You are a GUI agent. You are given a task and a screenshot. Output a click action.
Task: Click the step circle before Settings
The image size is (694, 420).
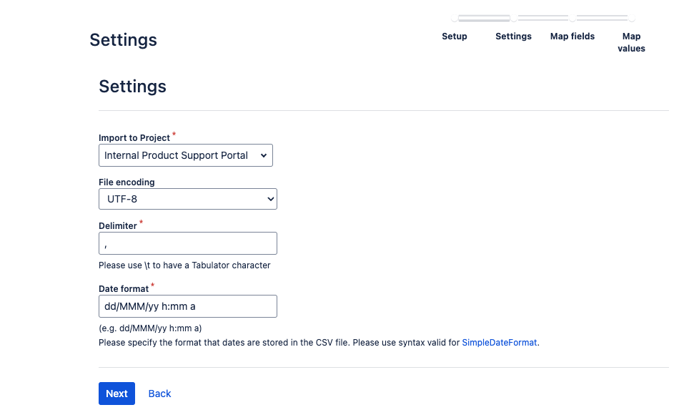click(515, 17)
